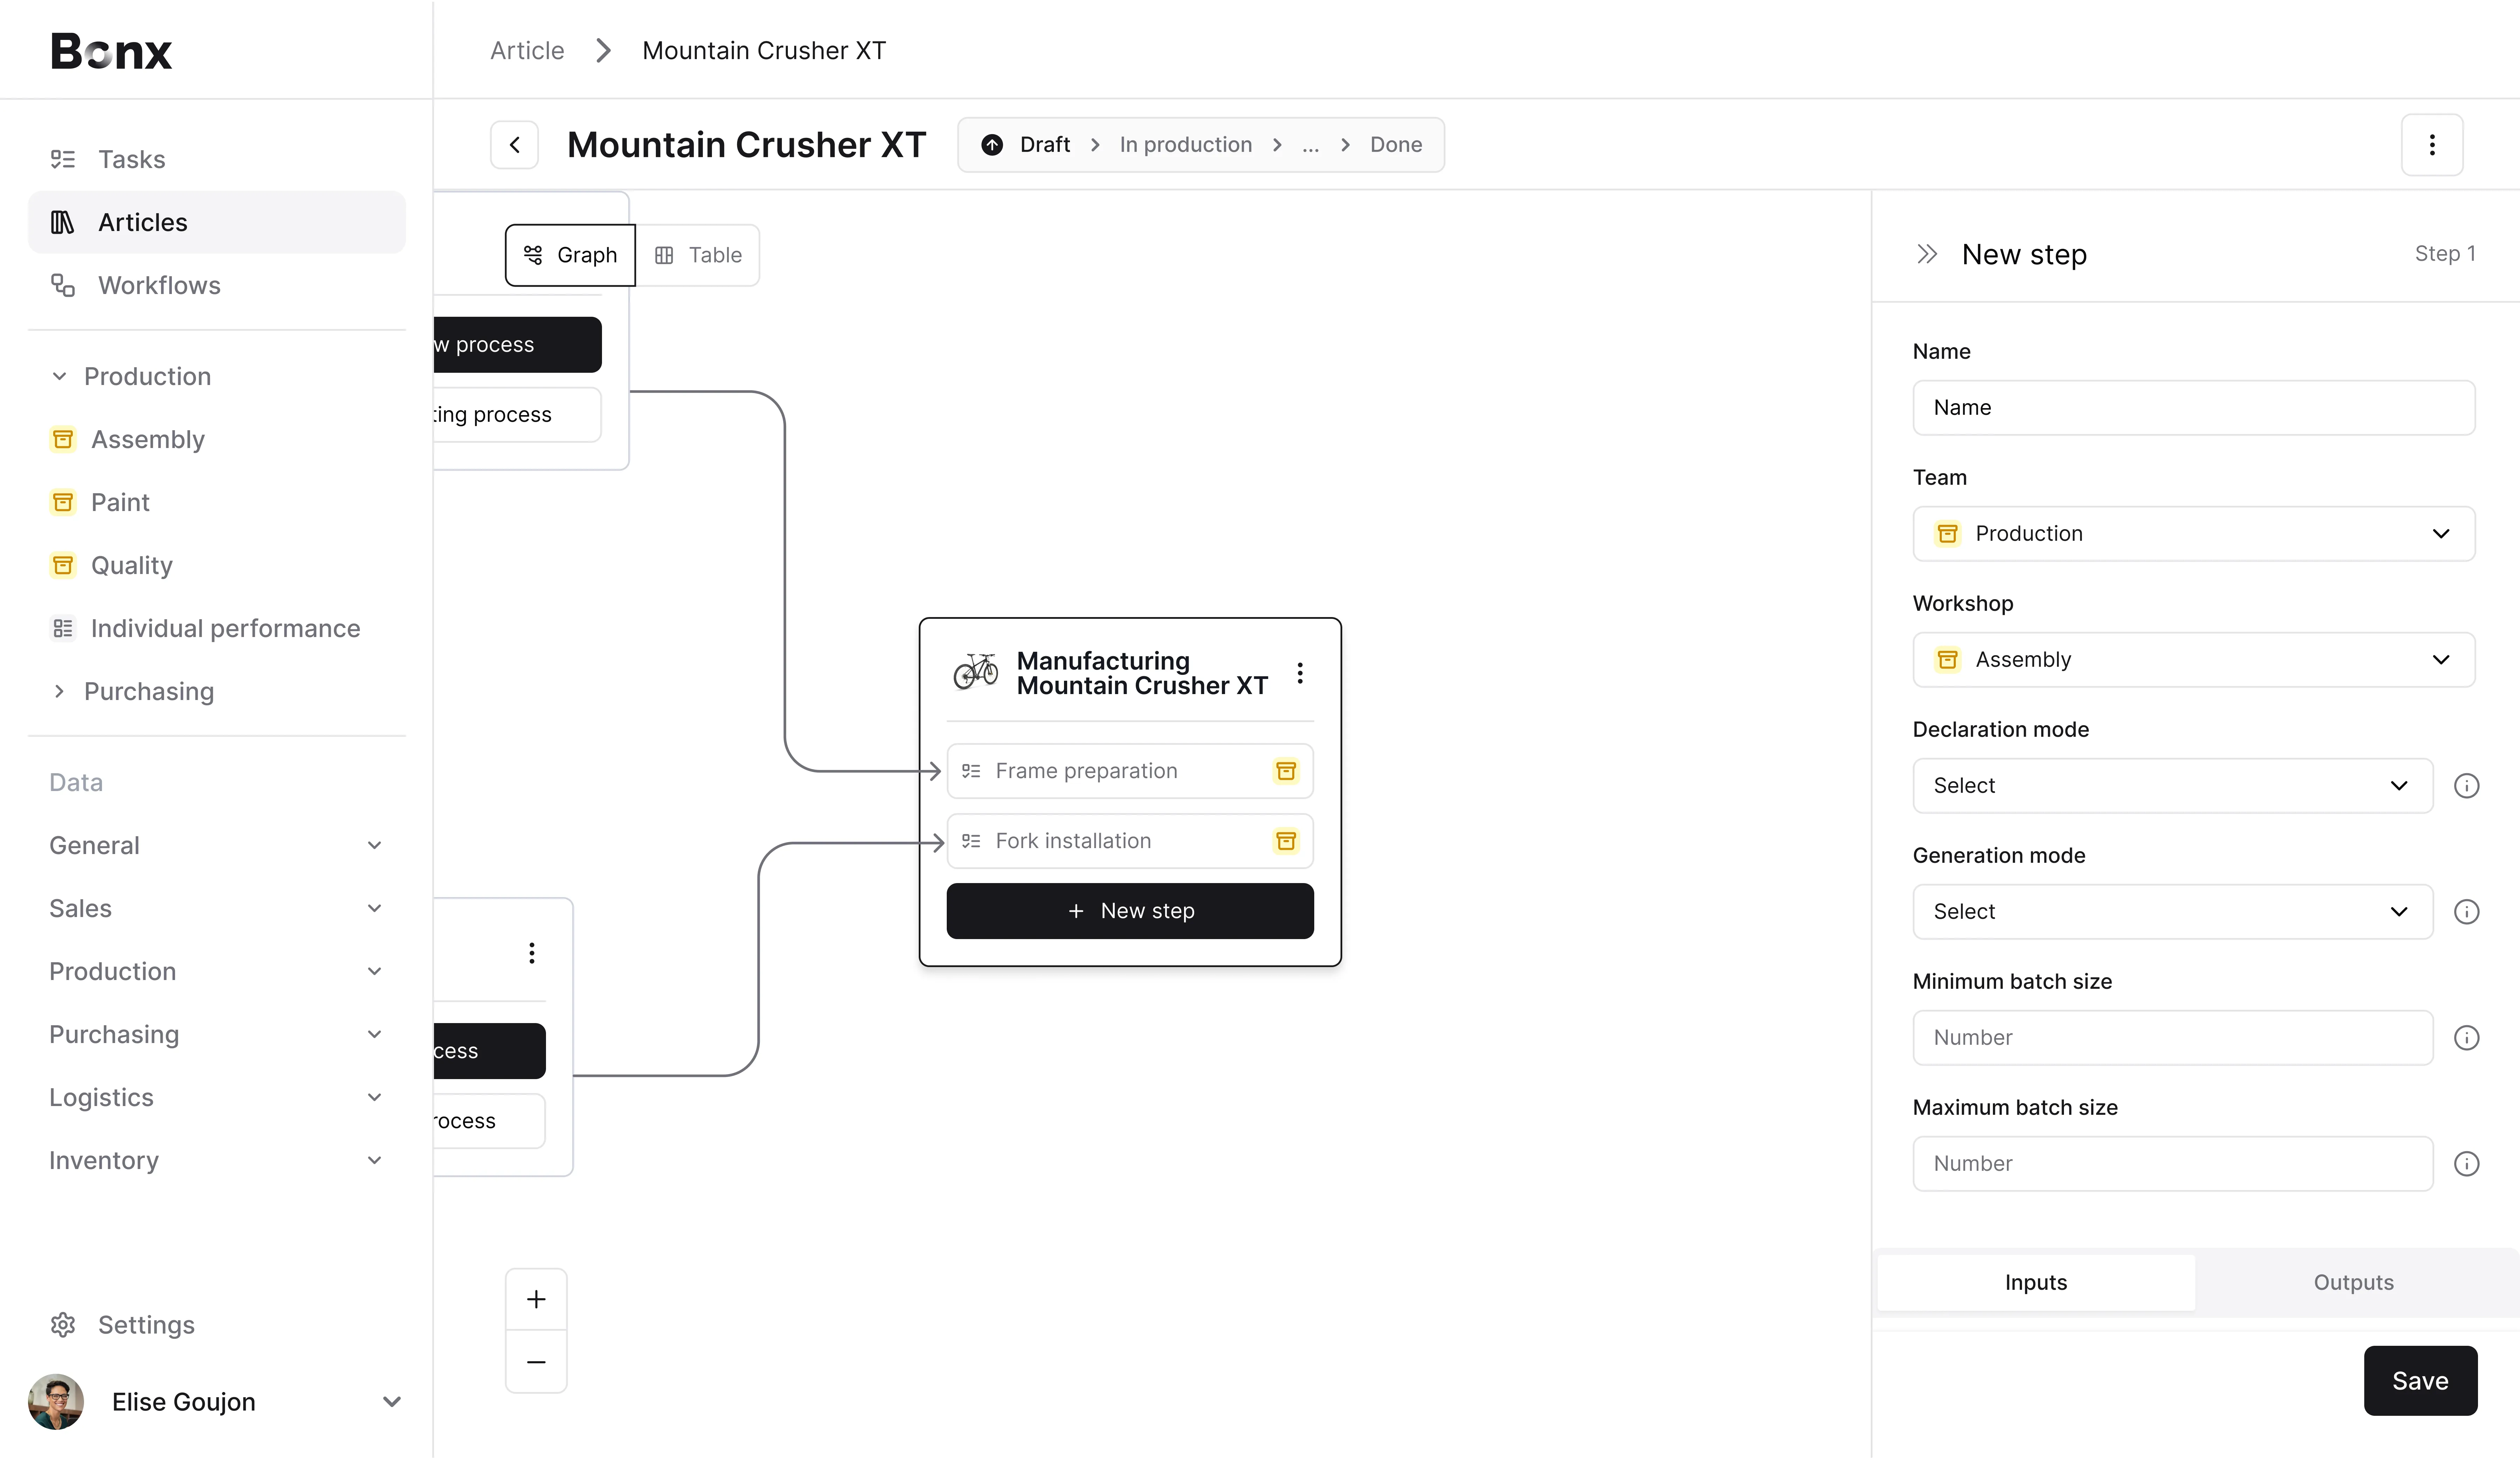Click the back arrow beside Mountain Crusher XT

[x=514, y=145]
